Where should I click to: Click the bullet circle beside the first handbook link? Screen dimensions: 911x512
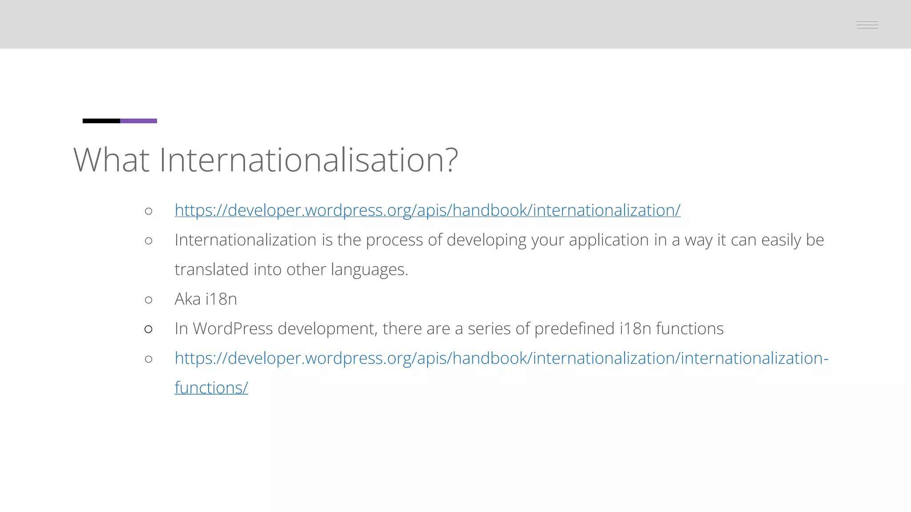coord(149,211)
